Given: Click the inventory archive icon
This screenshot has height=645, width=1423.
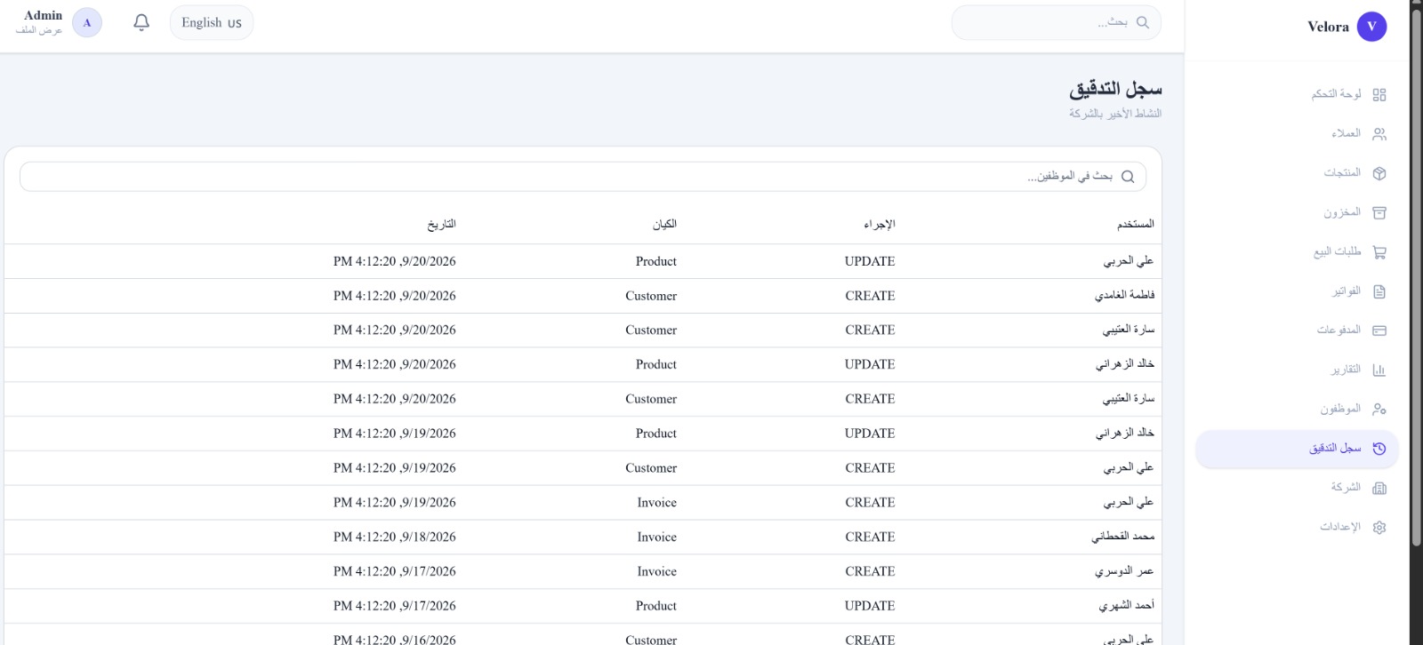Looking at the screenshot, I should 1379,212.
